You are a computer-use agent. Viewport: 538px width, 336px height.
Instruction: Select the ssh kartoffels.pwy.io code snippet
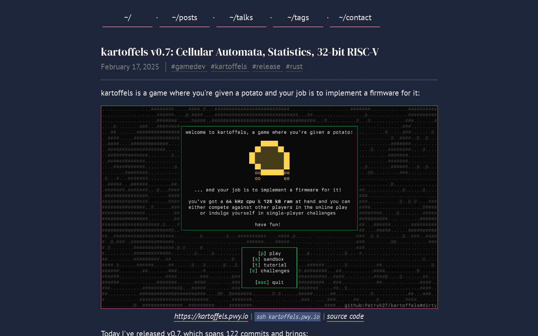287,317
